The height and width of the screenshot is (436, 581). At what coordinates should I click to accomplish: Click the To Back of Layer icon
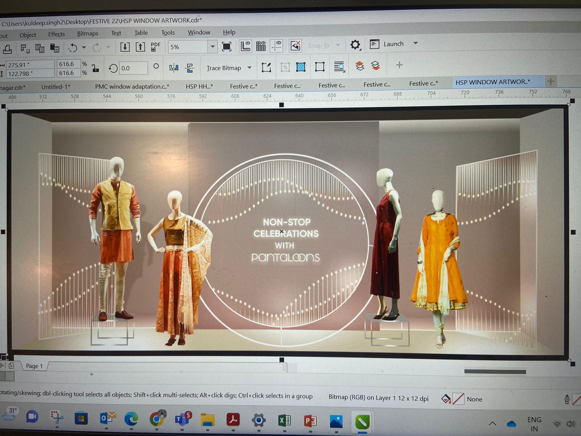click(x=375, y=66)
